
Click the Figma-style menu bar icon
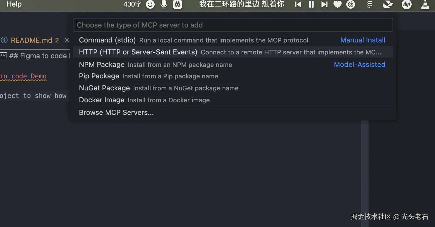pos(370,4)
